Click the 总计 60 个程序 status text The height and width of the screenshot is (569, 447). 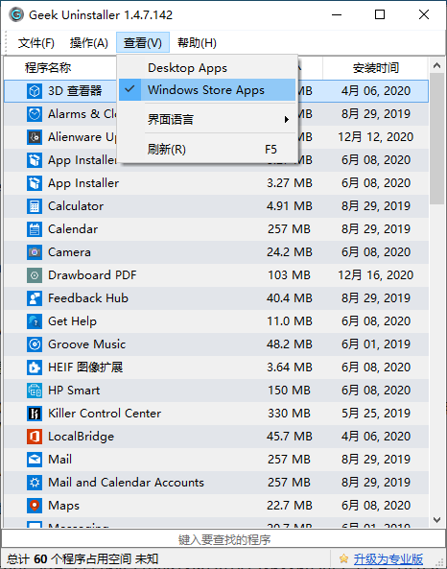(82, 558)
